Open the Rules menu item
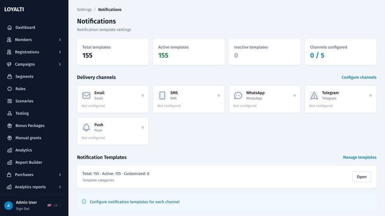Viewport: 385px width, 216px height. (34, 89)
